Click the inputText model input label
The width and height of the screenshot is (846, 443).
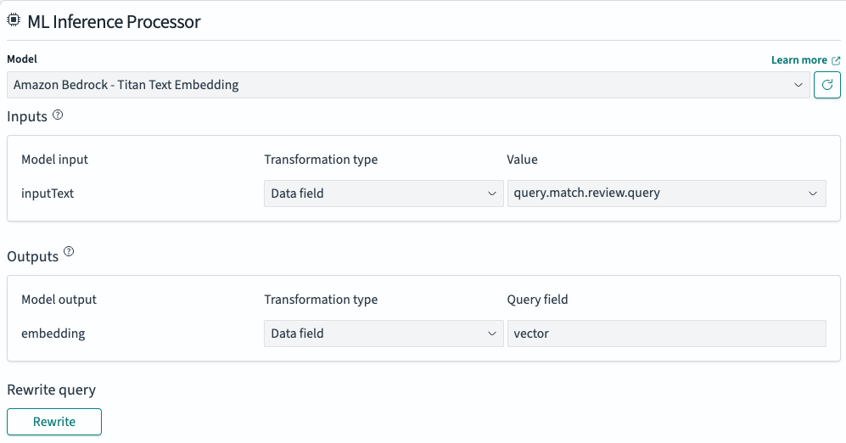tap(48, 193)
